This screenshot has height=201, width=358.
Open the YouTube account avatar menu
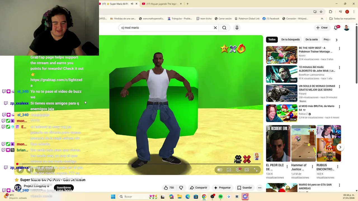(x=347, y=28)
